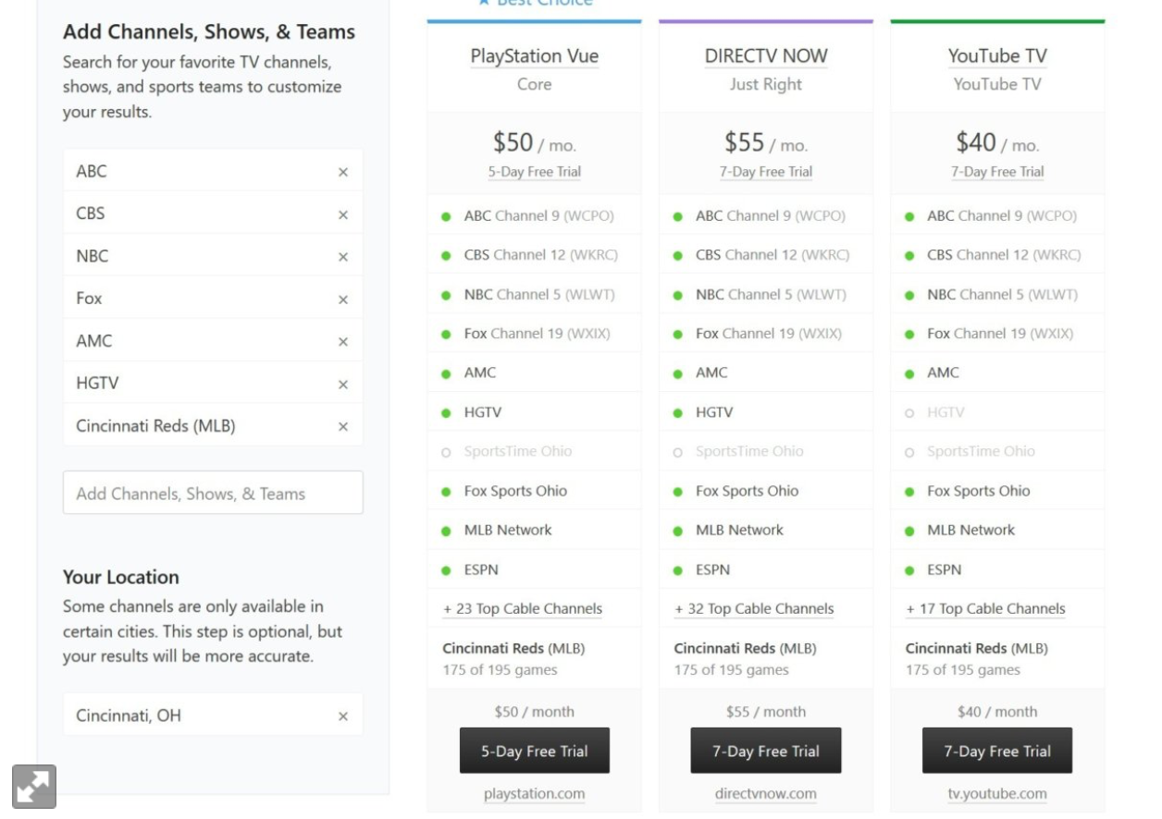This screenshot has height=819, width=1162.
Task: Click the 'Your Location' heading
Action: coord(121,577)
